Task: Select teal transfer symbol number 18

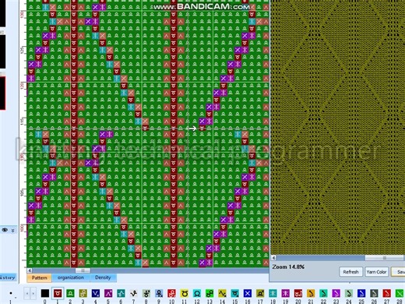Action: (x=273, y=293)
